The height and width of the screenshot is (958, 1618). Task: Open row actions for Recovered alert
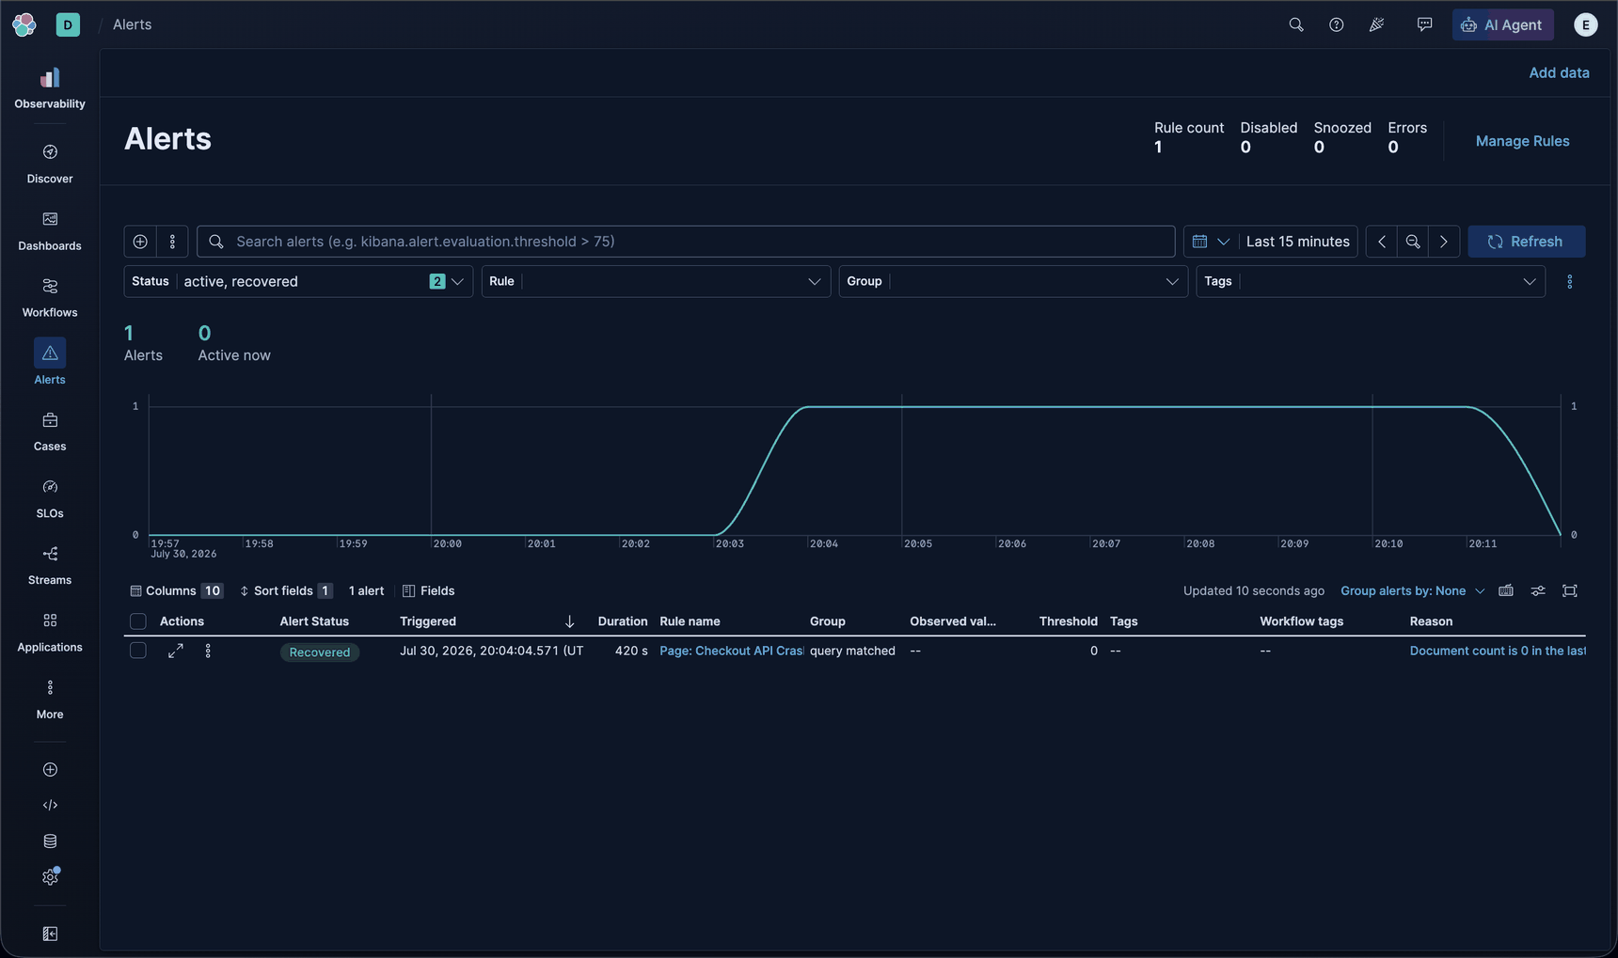pyautogui.click(x=208, y=651)
